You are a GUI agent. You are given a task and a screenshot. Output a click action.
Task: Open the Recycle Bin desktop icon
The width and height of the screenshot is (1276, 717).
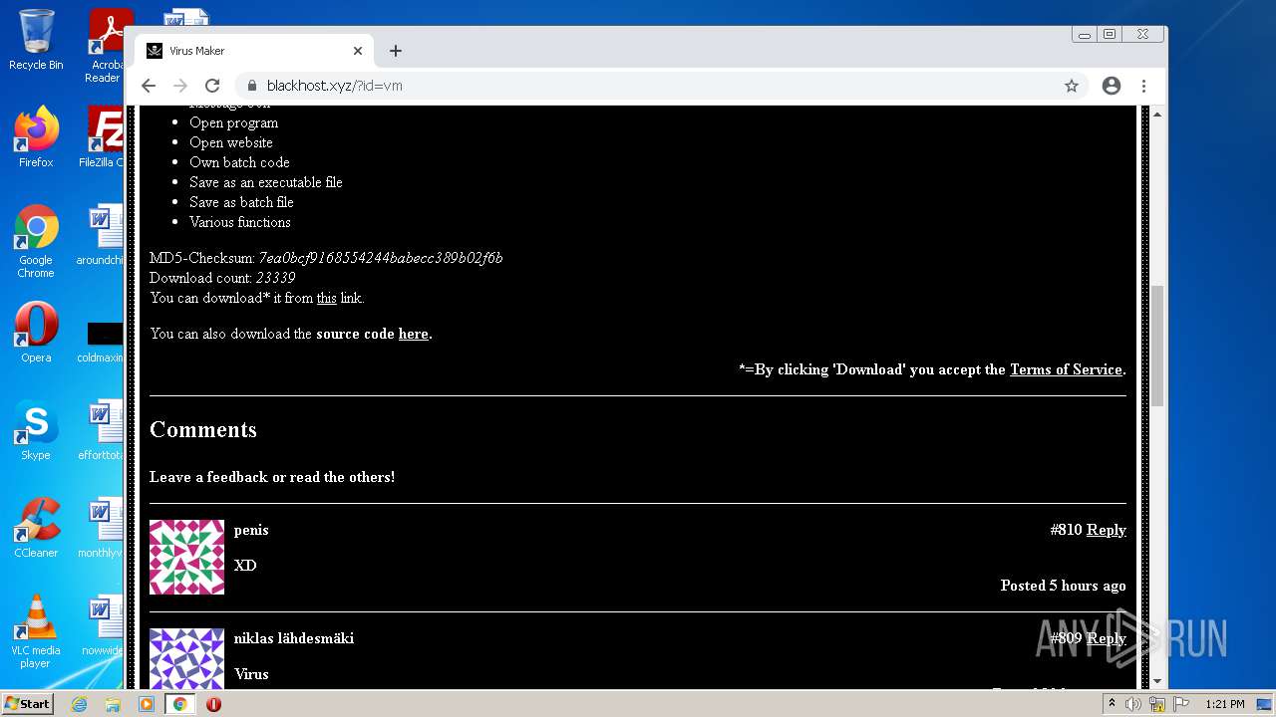click(x=36, y=40)
